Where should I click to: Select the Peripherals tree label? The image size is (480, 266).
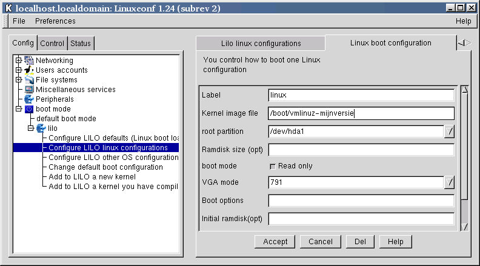(55, 99)
